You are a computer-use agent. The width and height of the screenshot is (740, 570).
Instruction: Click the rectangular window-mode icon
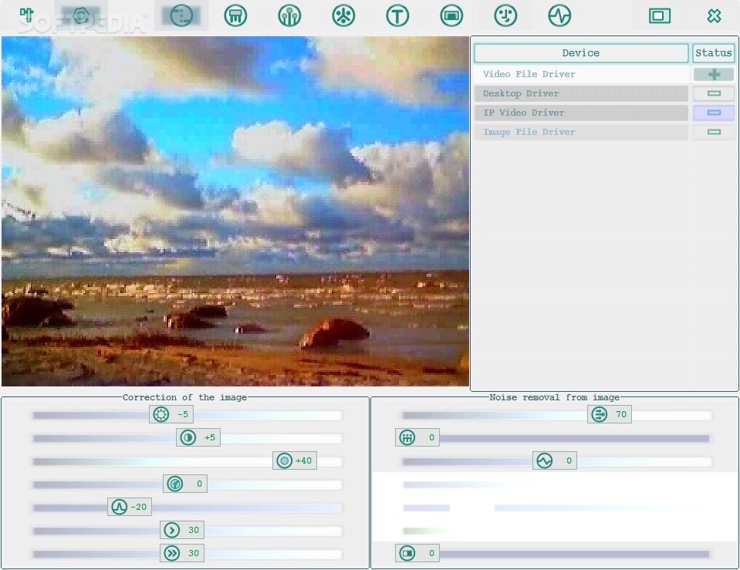pyautogui.click(x=659, y=15)
